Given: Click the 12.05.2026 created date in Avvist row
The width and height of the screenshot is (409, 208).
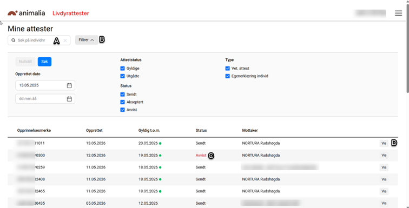Looking at the screenshot, I should (x=96, y=156).
